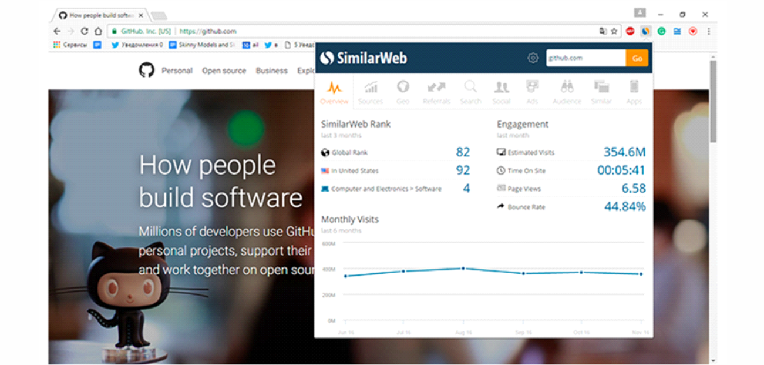Click the SimilarWeb extension toolbar icon
The height and width of the screenshot is (365, 764).
(x=645, y=31)
